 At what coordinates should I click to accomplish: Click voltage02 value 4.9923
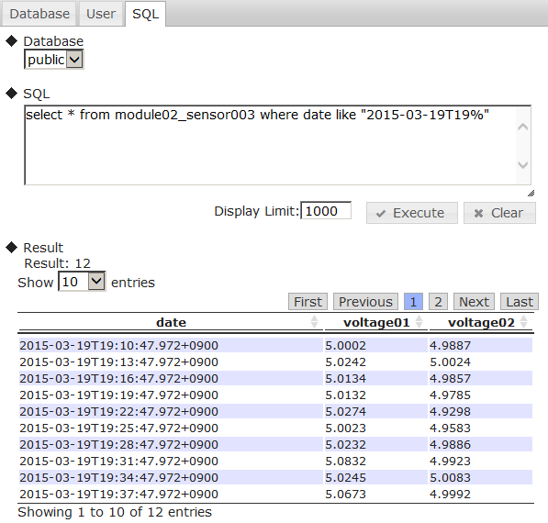[x=450, y=462]
